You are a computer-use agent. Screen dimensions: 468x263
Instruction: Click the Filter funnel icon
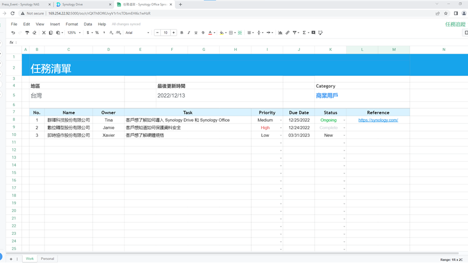tap(295, 33)
